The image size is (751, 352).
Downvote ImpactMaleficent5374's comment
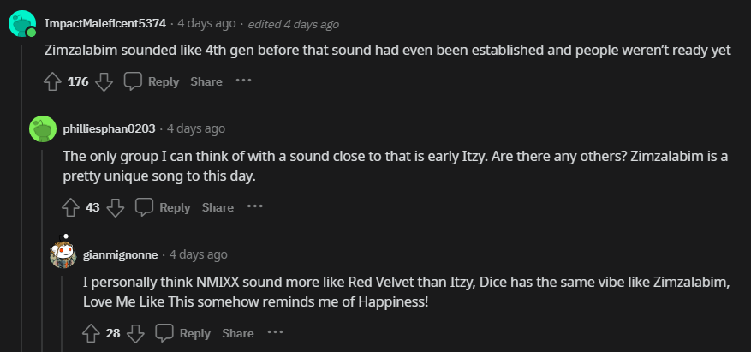[104, 81]
